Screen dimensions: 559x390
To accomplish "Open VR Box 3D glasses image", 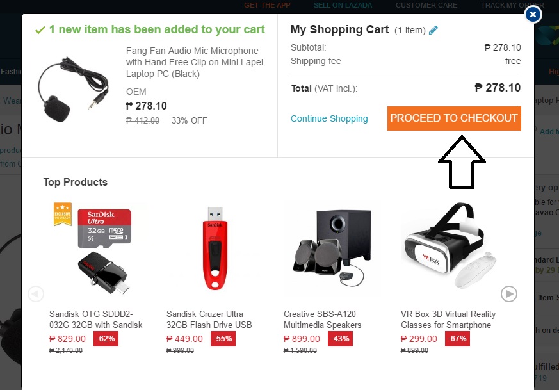I will (x=448, y=248).
